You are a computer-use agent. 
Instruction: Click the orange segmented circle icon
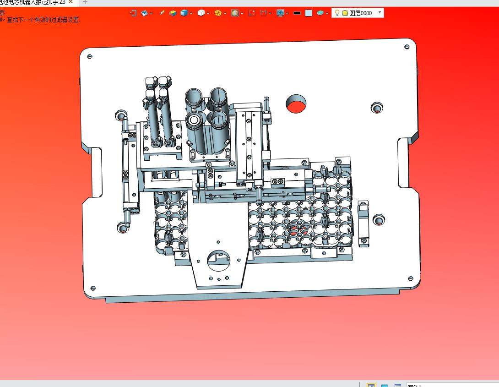(218, 13)
